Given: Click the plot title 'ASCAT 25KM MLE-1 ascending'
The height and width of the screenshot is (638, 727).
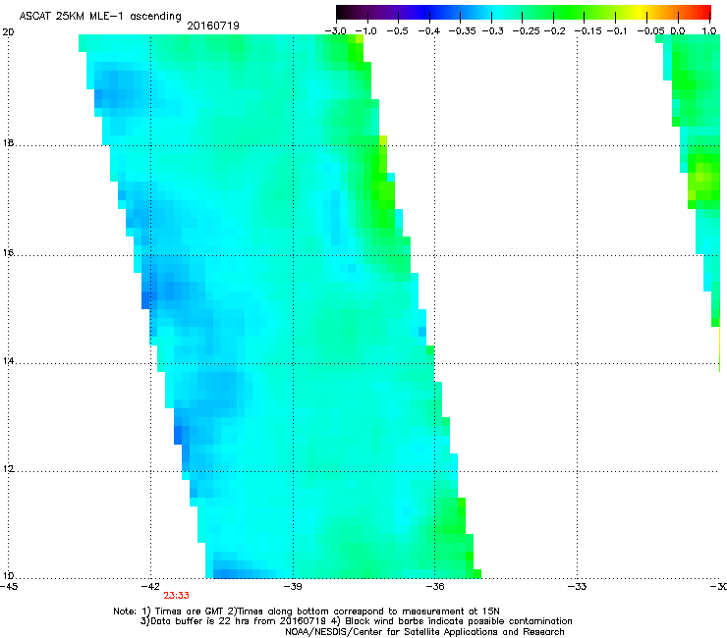Looking at the screenshot, I should 100,17.
